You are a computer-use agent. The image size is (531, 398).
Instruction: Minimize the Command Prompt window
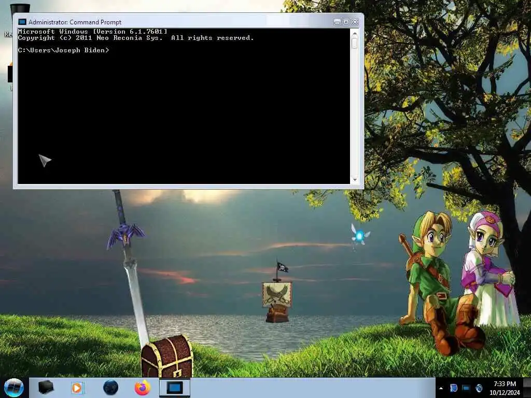(337, 22)
